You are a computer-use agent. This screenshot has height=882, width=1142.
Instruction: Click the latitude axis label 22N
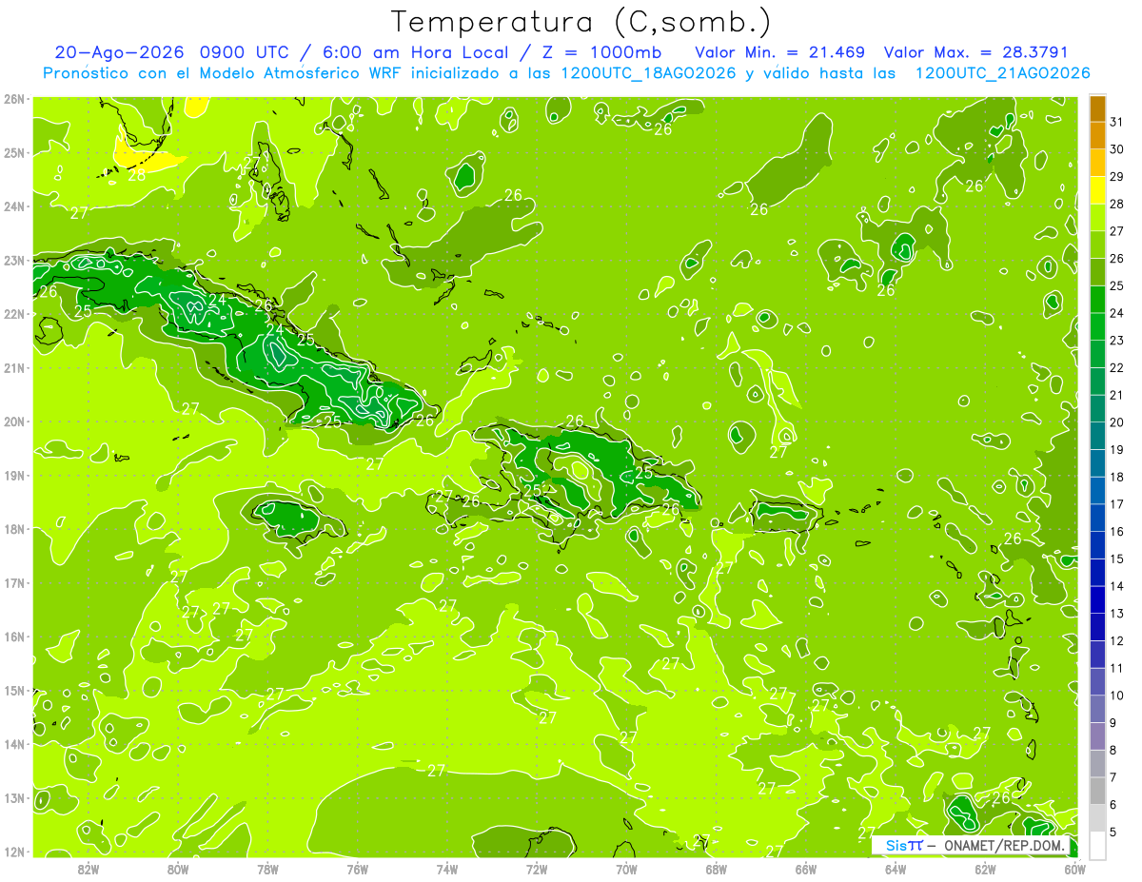click(x=14, y=314)
